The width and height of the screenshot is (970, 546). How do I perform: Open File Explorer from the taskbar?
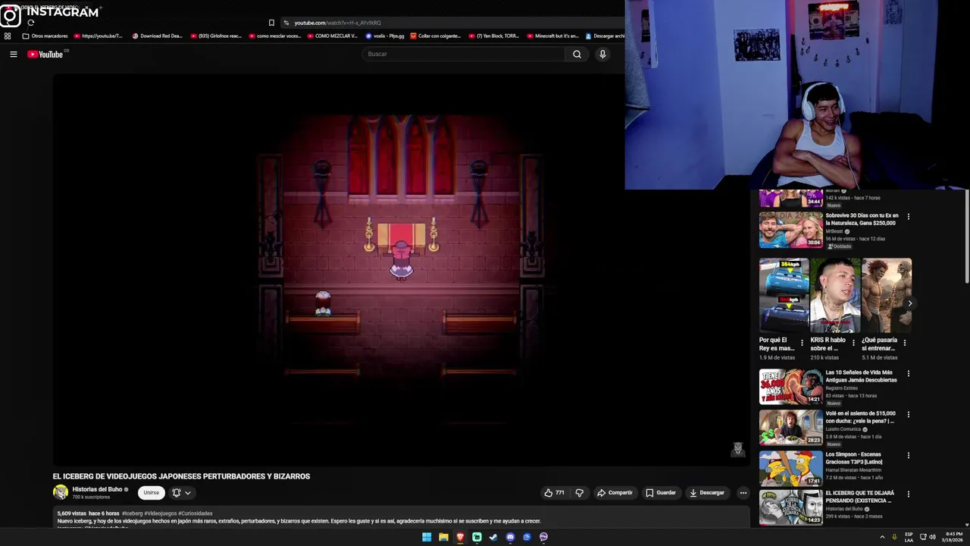(443, 537)
